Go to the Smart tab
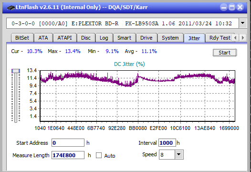Viewport: 251px width, 172px height. (x=125, y=38)
